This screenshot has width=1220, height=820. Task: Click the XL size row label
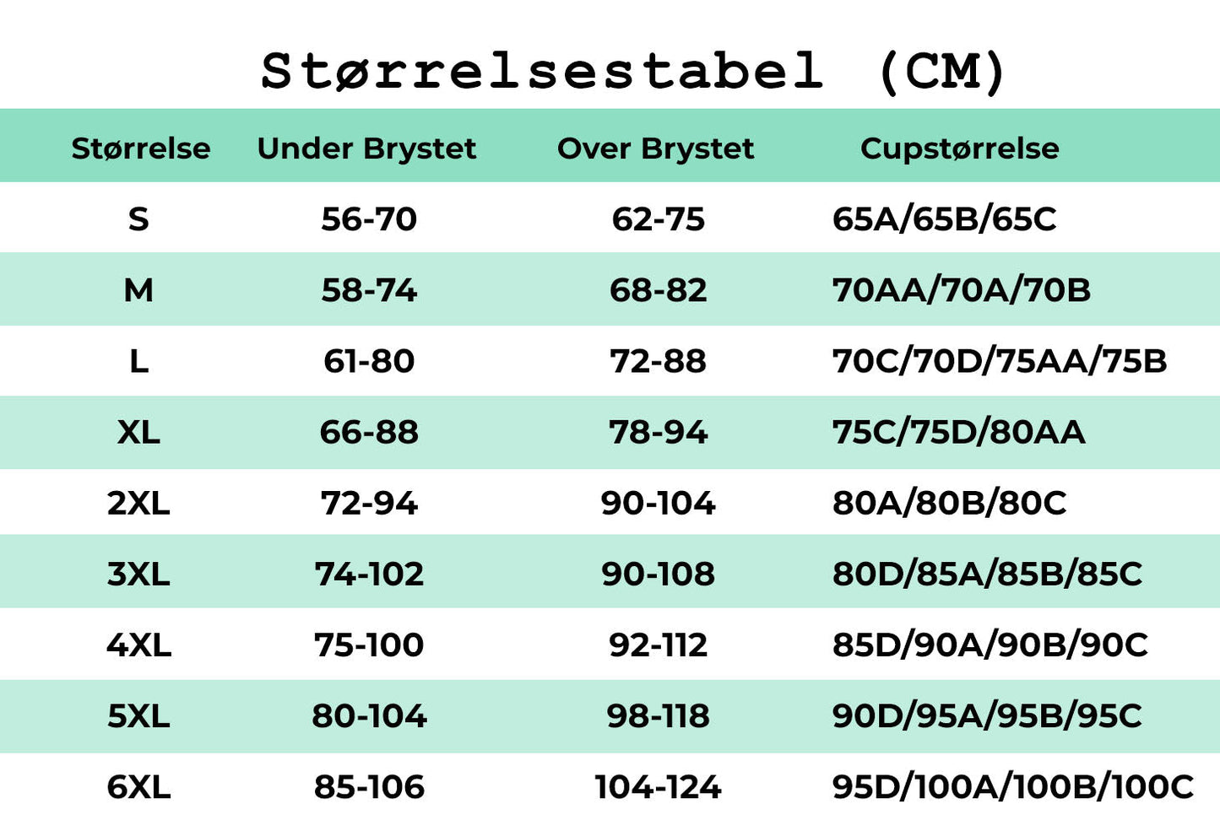pyautogui.click(x=138, y=432)
